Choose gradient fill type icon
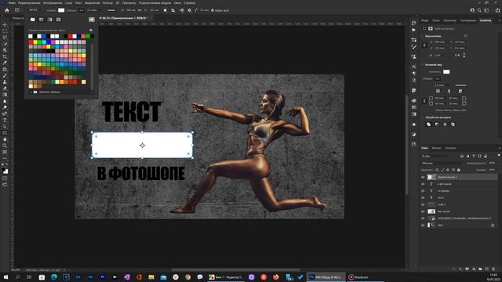This screenshot has height=282, width=502. [x=50, y=20]
